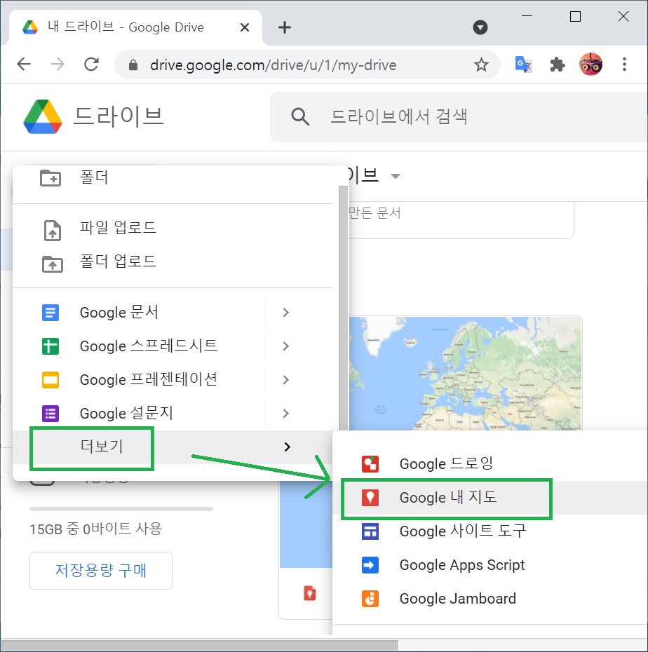Click the Google Drive logo icon

pos(43,117)
